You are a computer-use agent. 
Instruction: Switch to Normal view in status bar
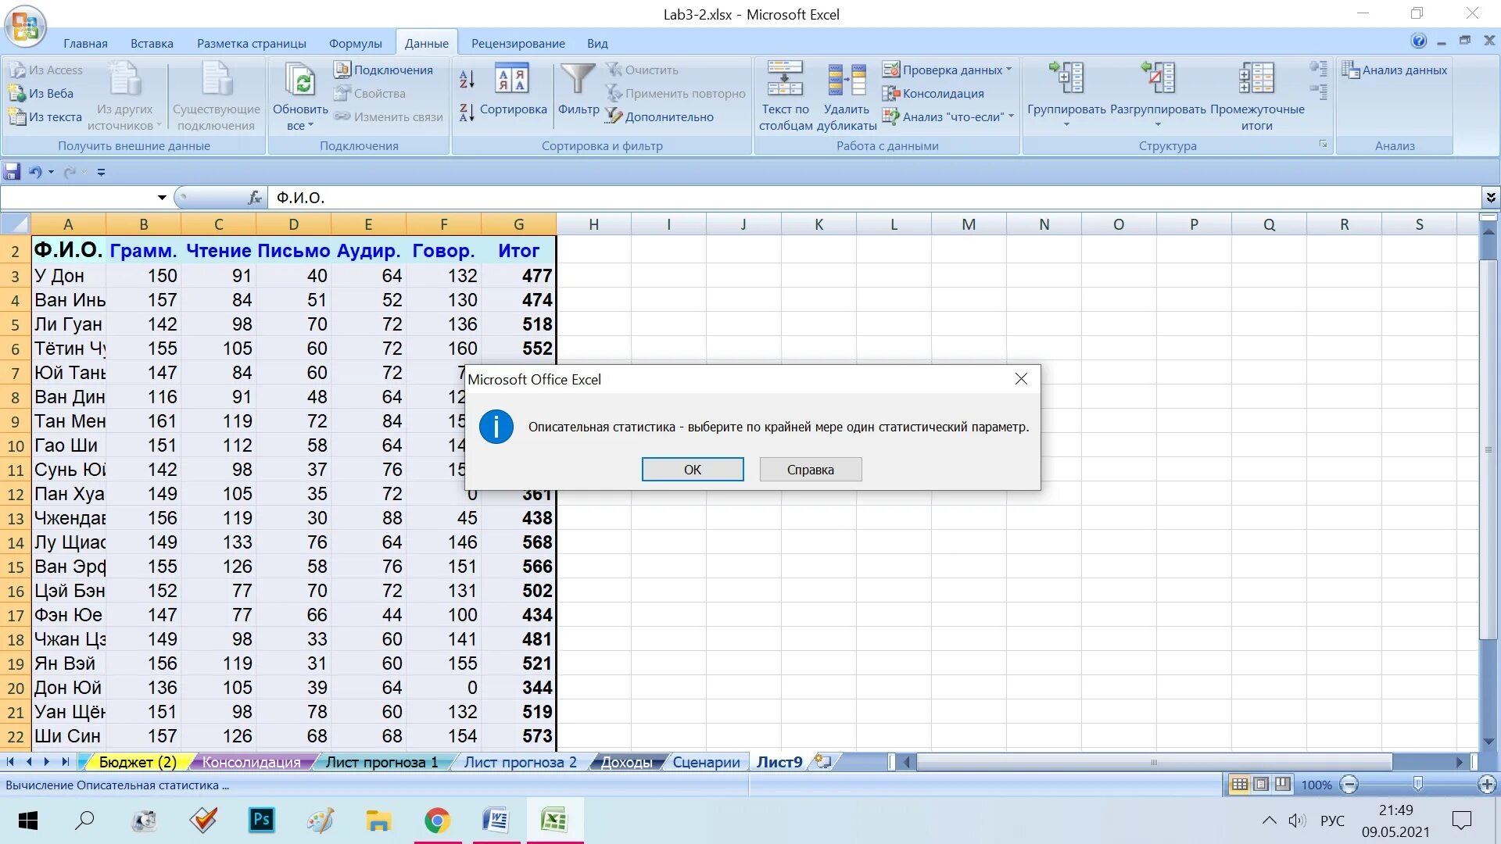tap(1240, 785)
